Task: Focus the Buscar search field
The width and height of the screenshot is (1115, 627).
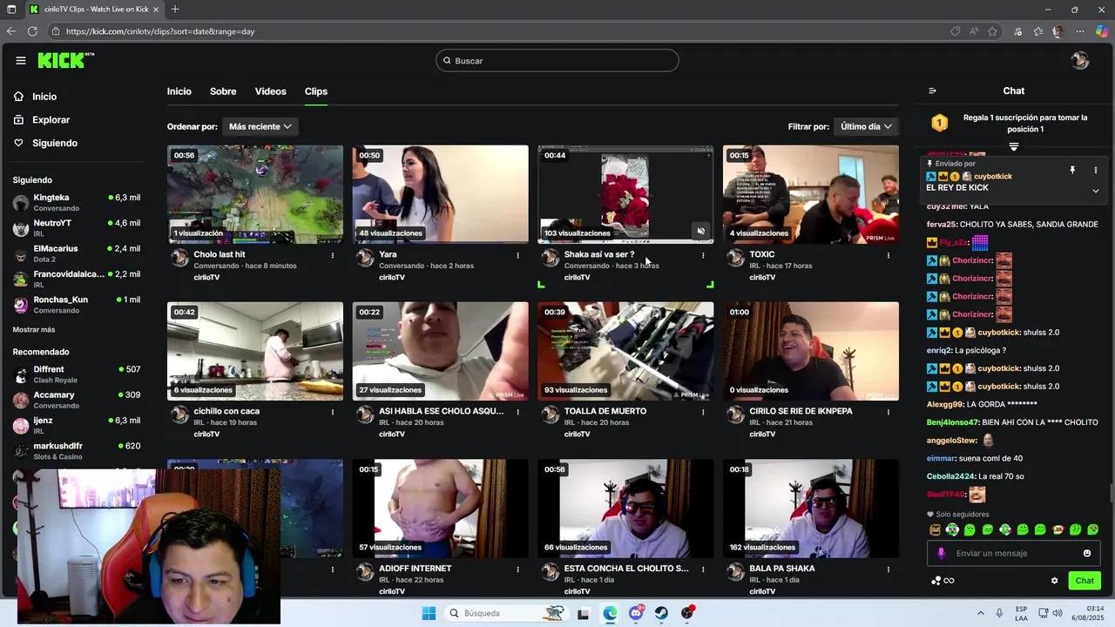Action: point(557,60)
